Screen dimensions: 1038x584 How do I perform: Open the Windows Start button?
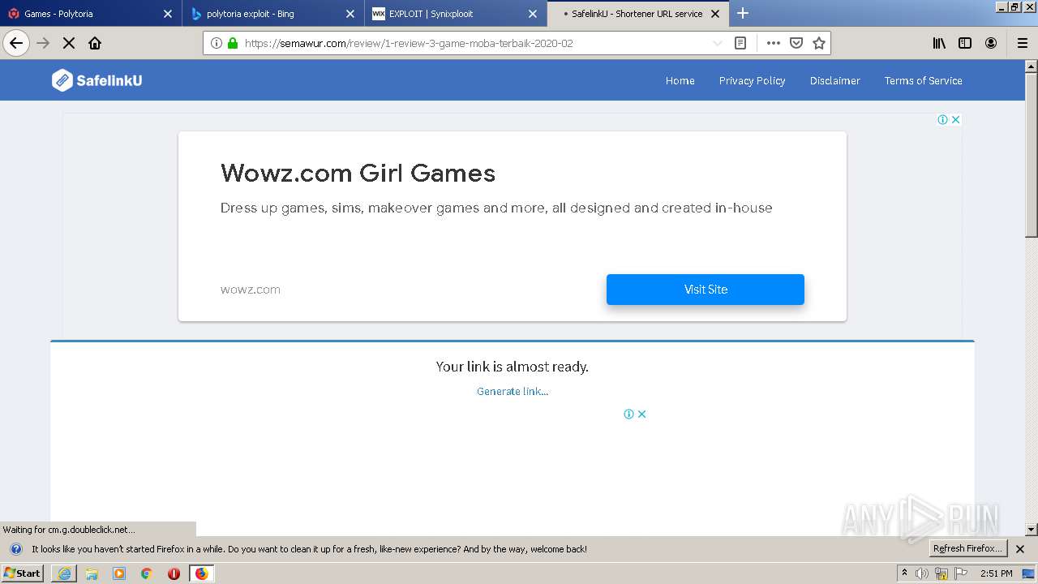point(22,573)
